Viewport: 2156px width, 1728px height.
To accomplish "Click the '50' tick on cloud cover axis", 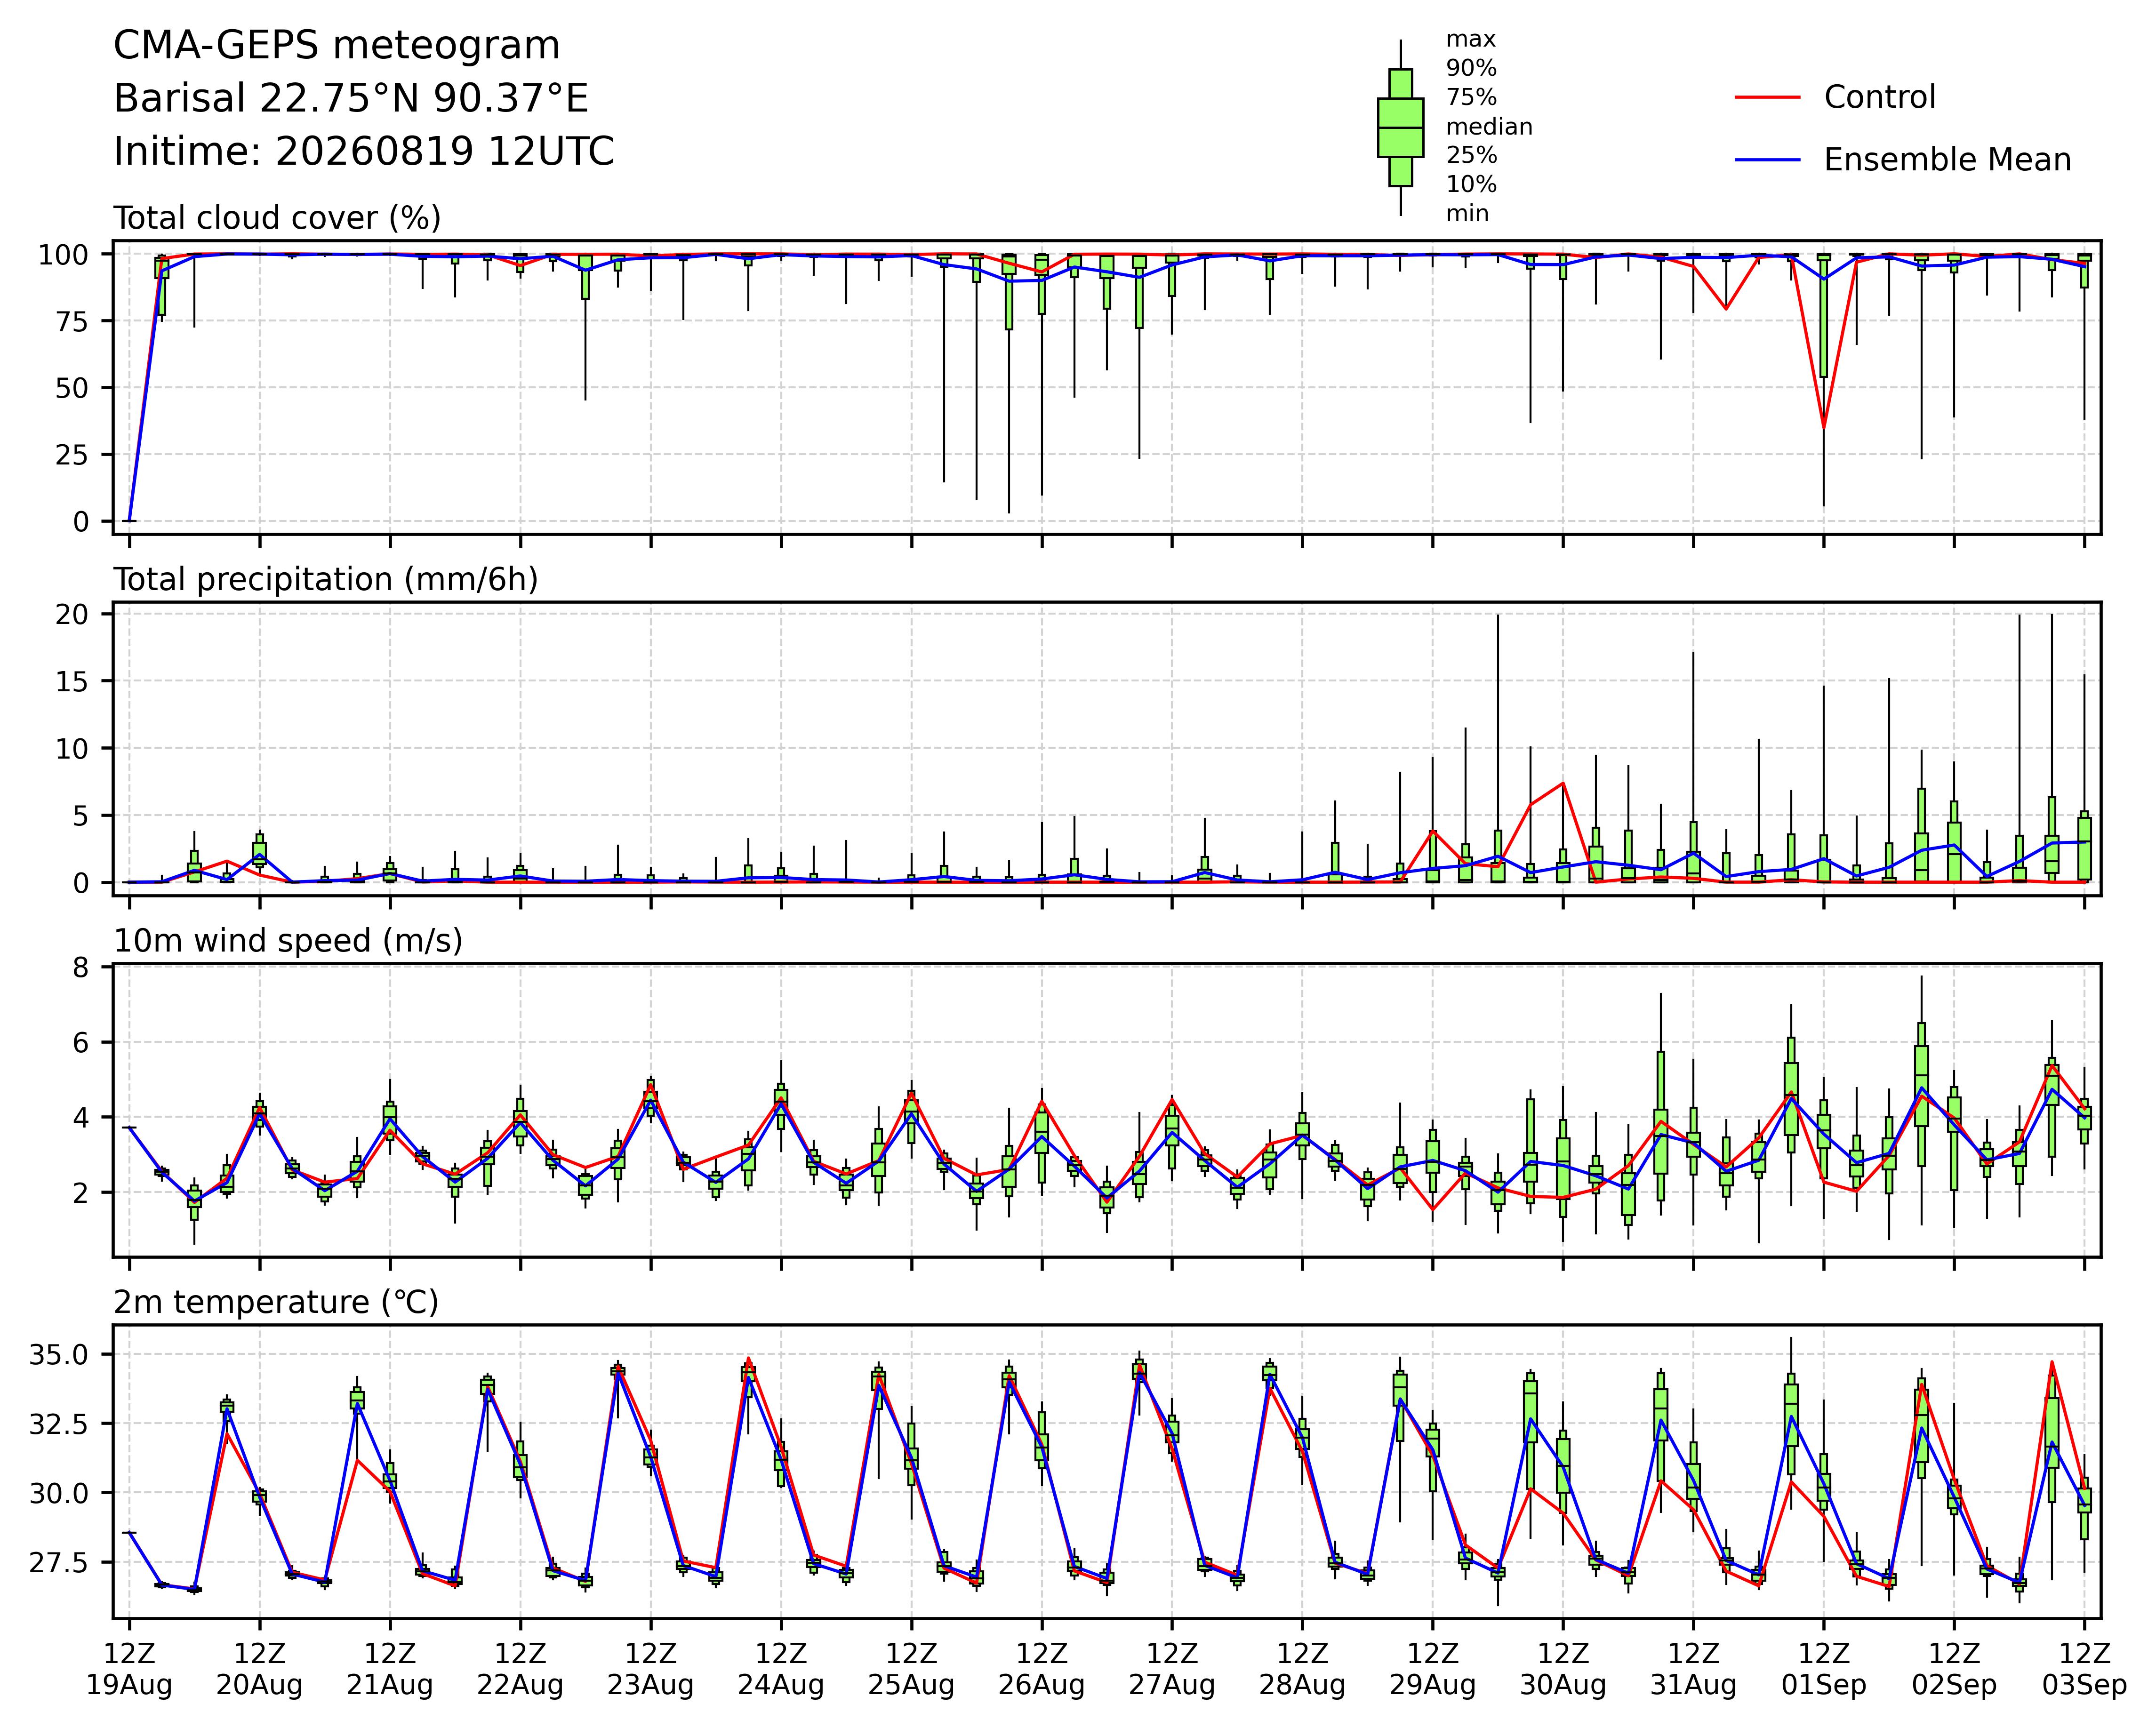I will [73, 388].
